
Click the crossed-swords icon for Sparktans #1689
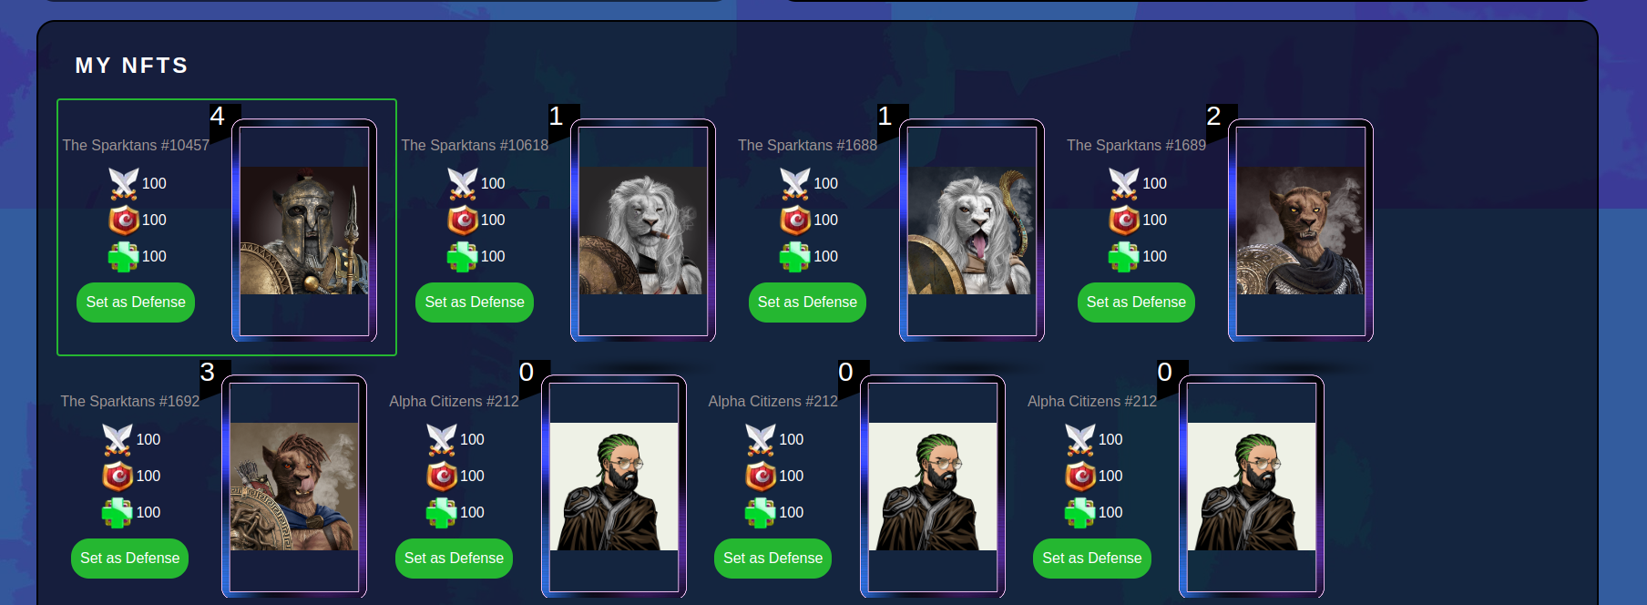tap(1124, 183)
